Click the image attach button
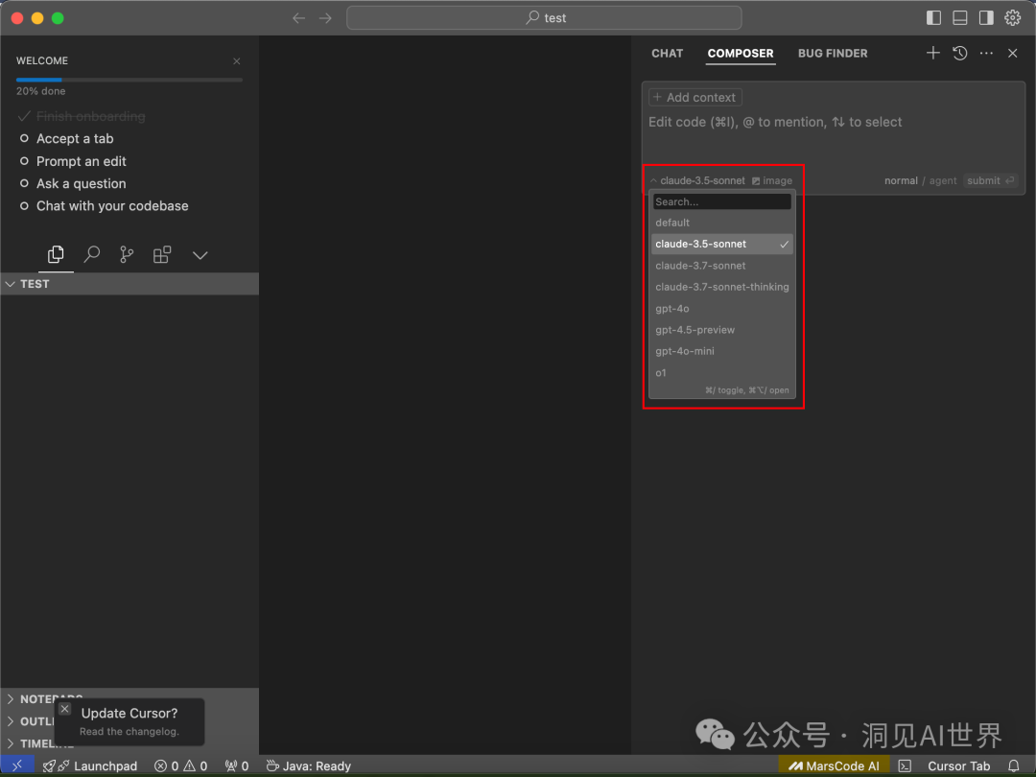The height and width of the screenshot is (777, 1036). click(771, 180)
